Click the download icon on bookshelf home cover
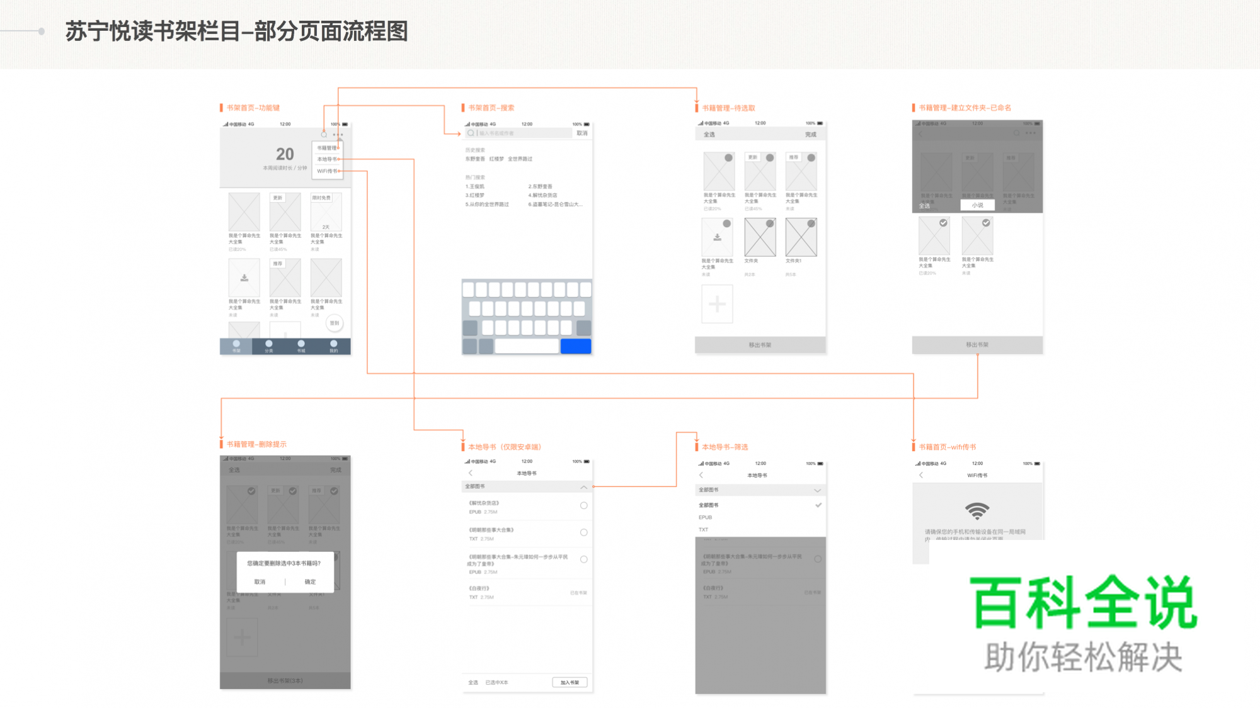 pos(244,278)
